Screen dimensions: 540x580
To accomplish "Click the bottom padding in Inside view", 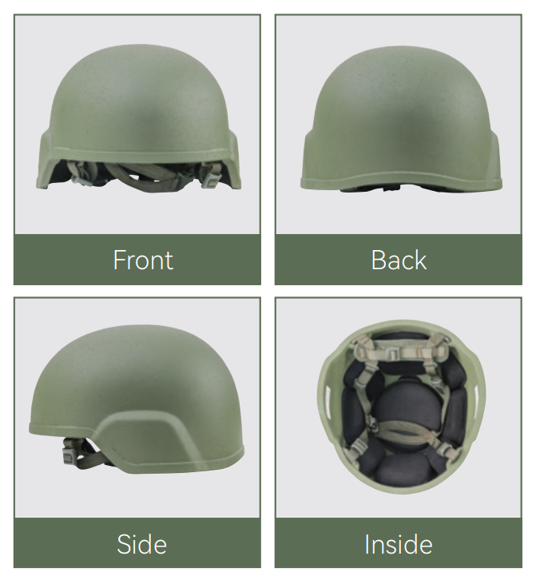I will 404,469.
